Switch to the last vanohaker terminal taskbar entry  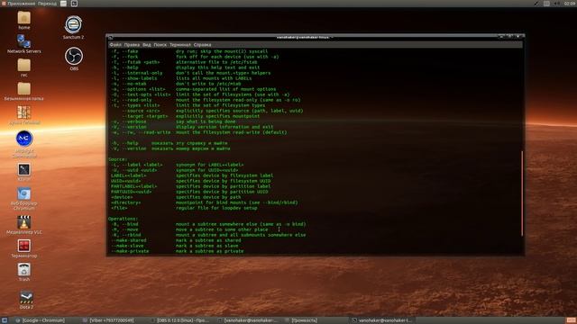382,320
